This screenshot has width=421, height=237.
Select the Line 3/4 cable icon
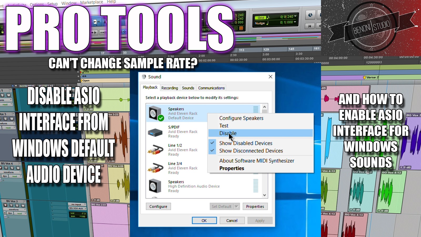pyautogui.click(x=156, y=168)
